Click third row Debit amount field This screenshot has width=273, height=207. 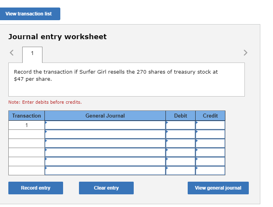click(181, 143)
